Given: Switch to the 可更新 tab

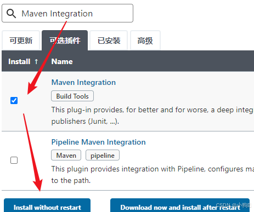Looking at the screenshot, I should pos(21,41).
